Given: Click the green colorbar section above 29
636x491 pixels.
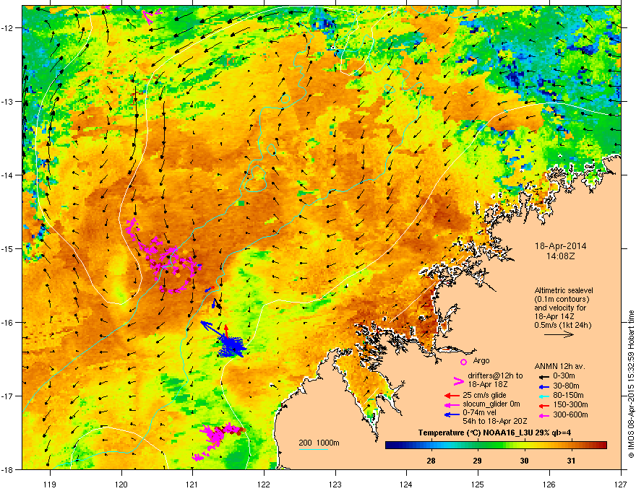Looking at the screenshot, I should coord(478,446).
